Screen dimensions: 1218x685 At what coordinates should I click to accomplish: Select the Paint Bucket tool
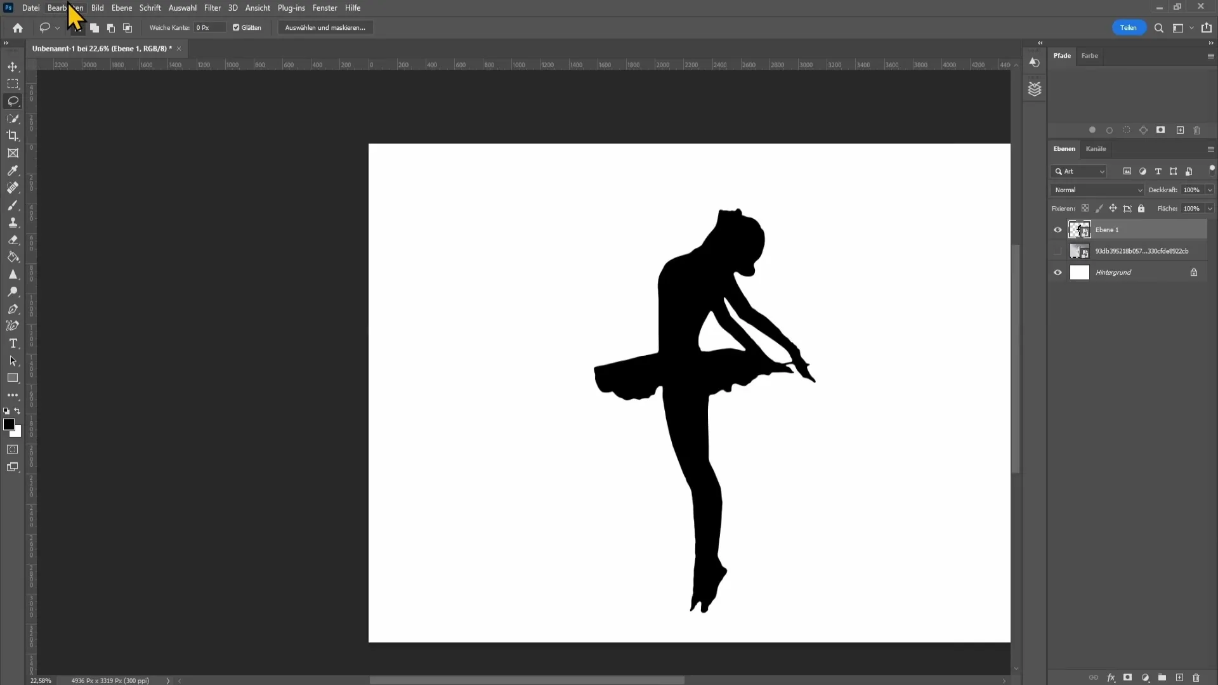pos(13,258)
